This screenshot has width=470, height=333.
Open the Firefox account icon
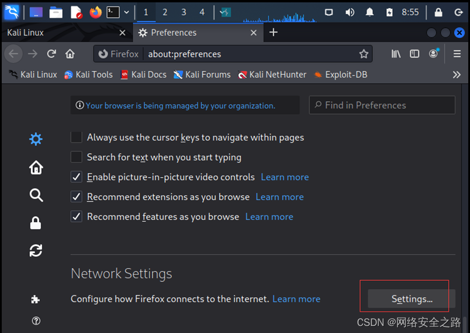pos(434,54)
